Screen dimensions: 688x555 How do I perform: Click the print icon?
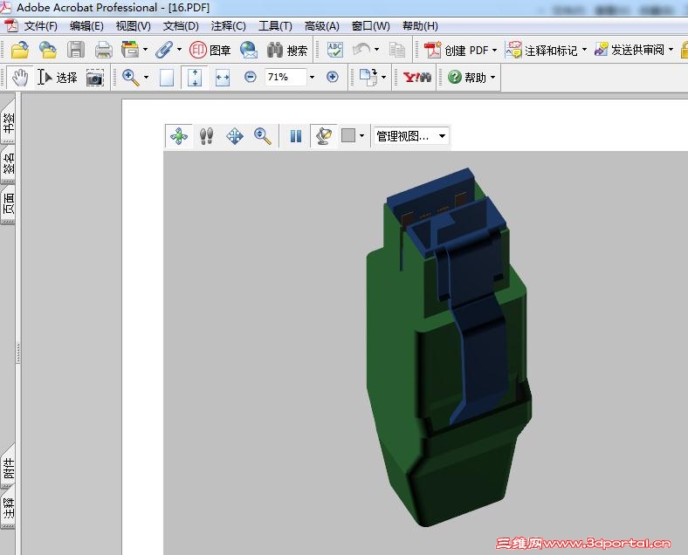coord(104,50)
